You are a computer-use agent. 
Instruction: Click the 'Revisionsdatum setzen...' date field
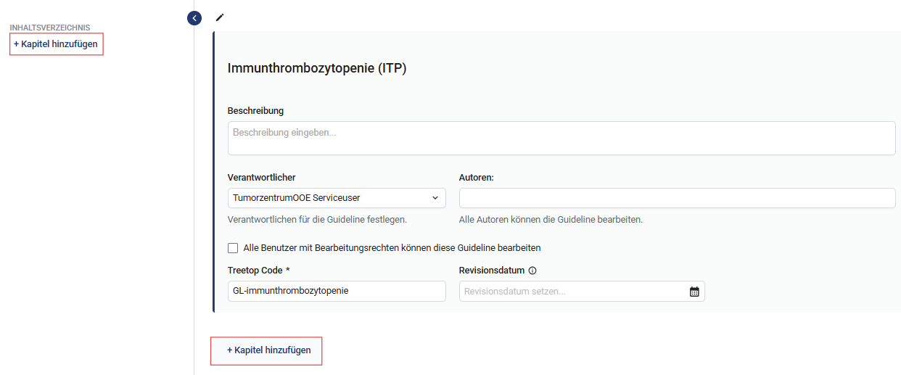point(572,292)
